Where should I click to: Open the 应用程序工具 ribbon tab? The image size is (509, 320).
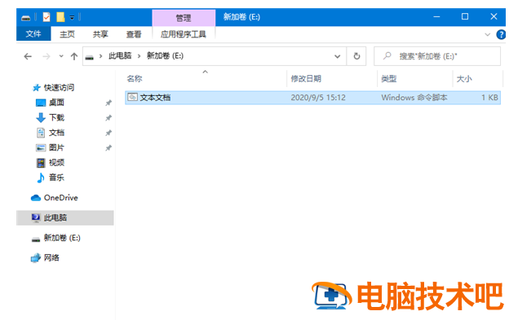pyautogui.click(x=184, y=34)
